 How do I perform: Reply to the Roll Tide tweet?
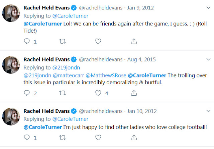(27, 41)
